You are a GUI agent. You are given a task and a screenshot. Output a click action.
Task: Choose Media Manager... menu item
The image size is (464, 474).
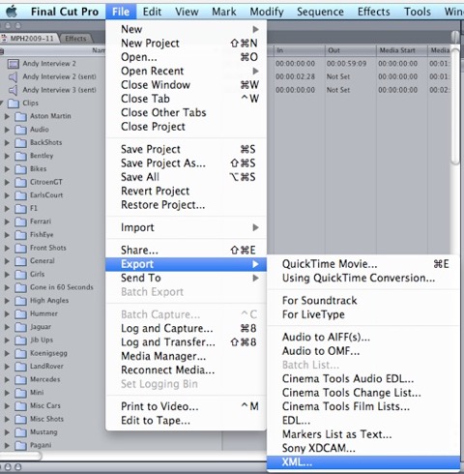(x=186, y=356)
